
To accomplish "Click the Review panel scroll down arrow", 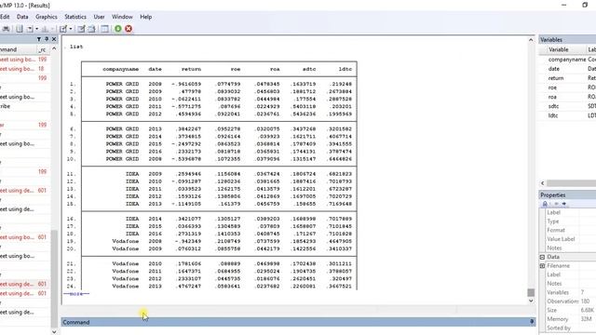I will click(54, 331).
